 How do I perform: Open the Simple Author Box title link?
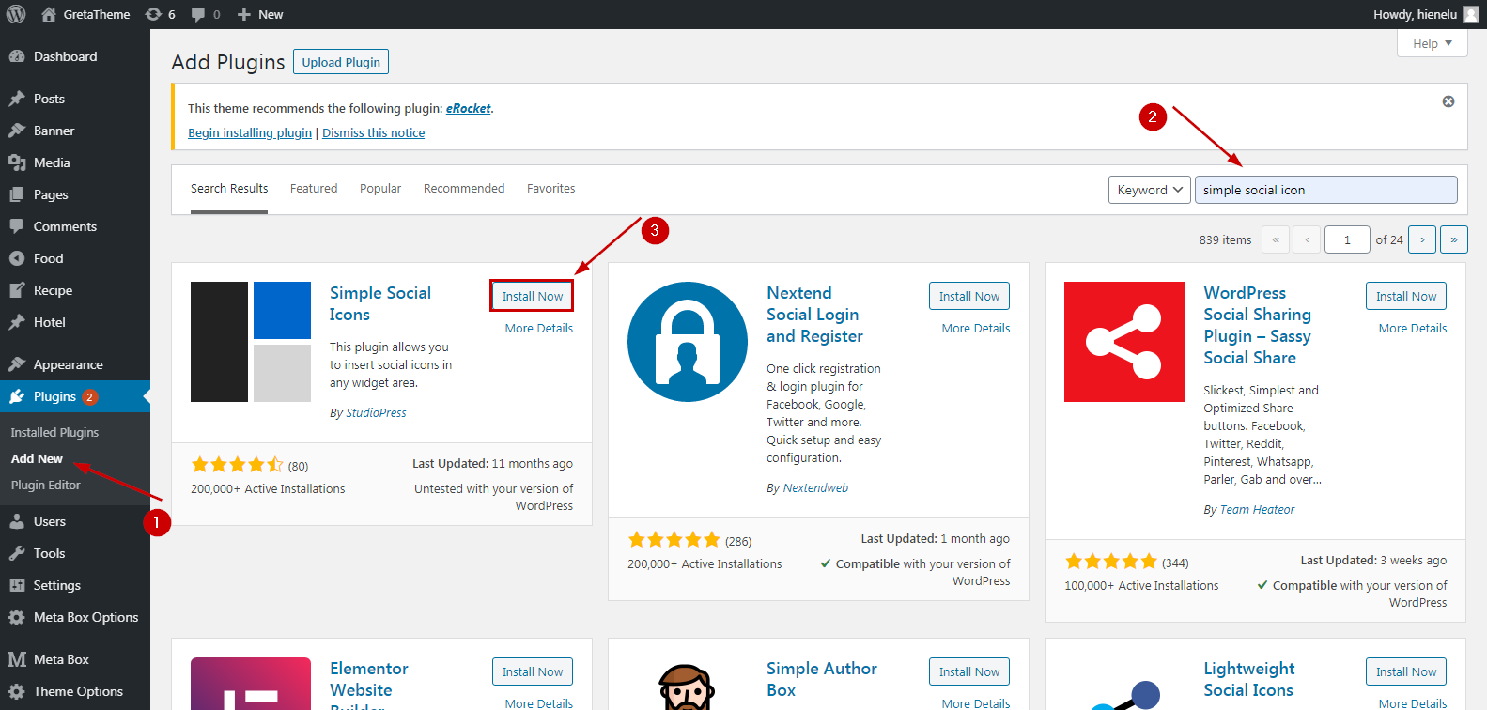[822, 679]
